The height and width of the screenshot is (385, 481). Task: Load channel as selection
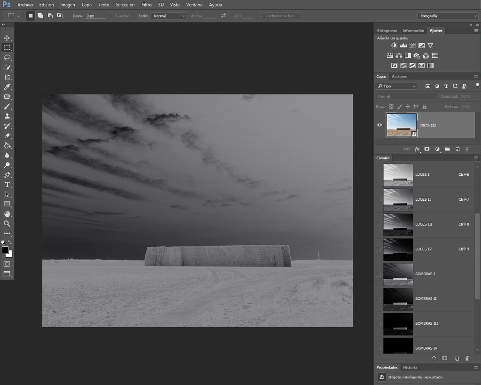tap(434, 358)
